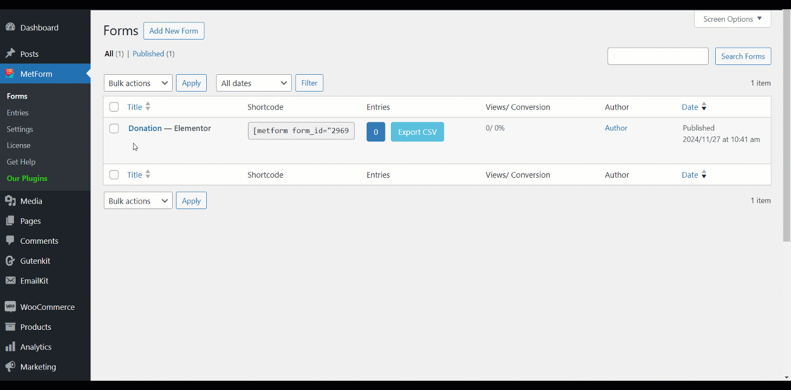Click the Gutenkit logo icon
The image size is (791, 390).
10,261
